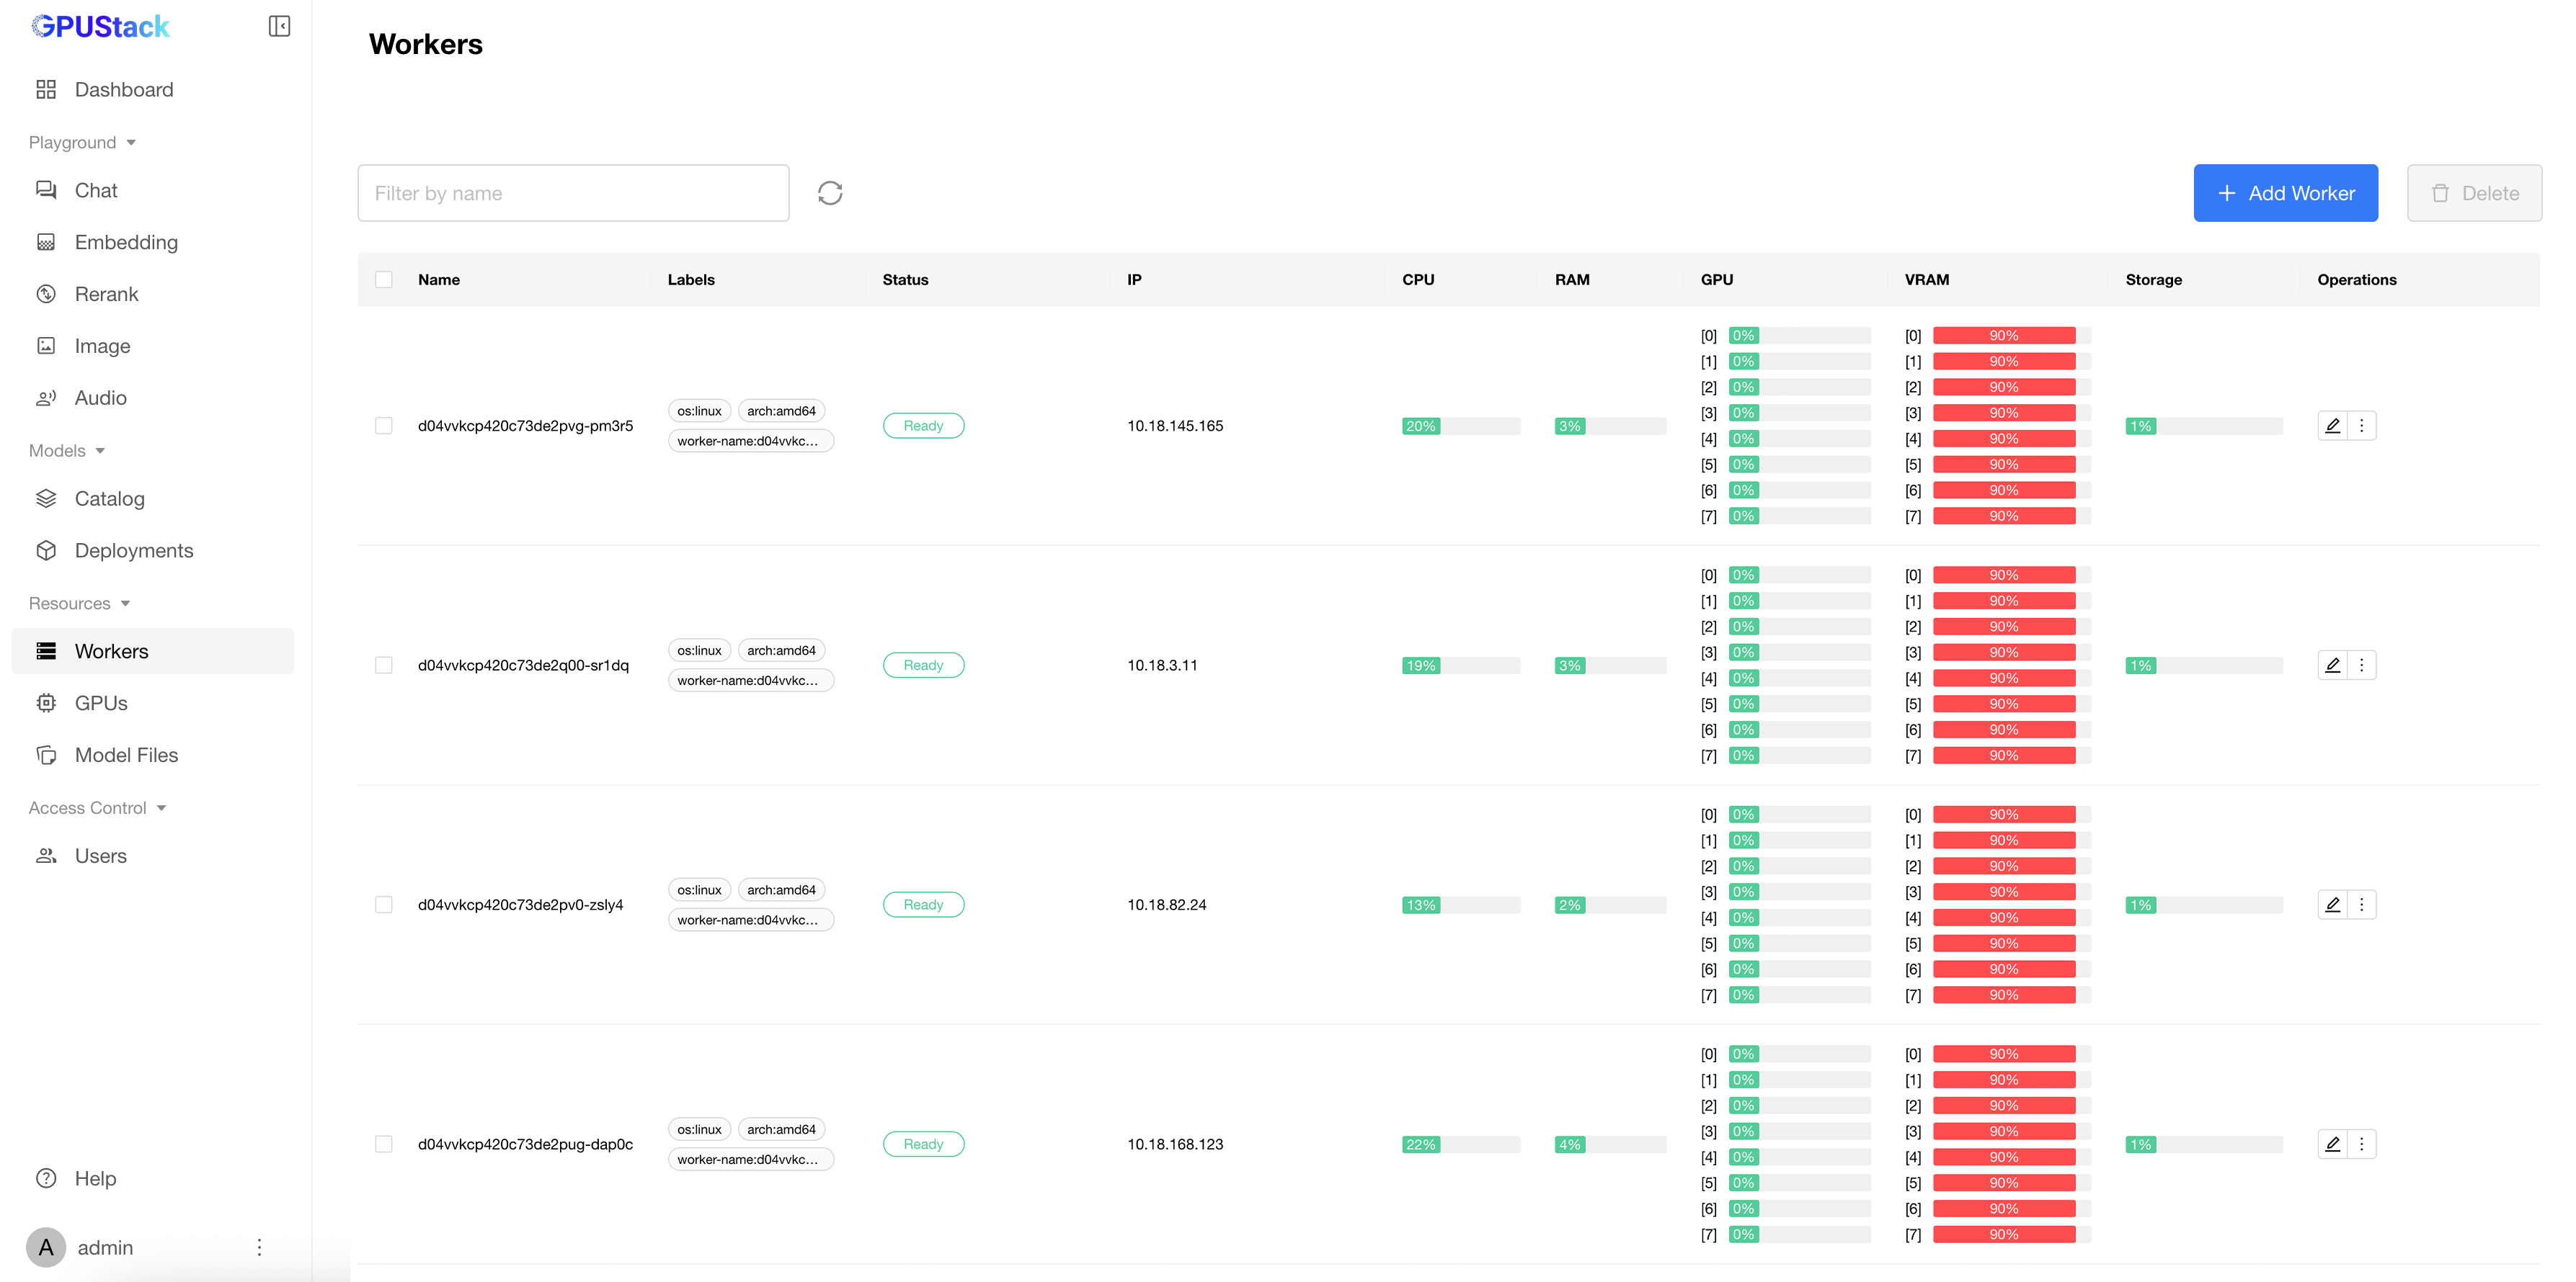Go to the GPUs page

tap(101, 704)
